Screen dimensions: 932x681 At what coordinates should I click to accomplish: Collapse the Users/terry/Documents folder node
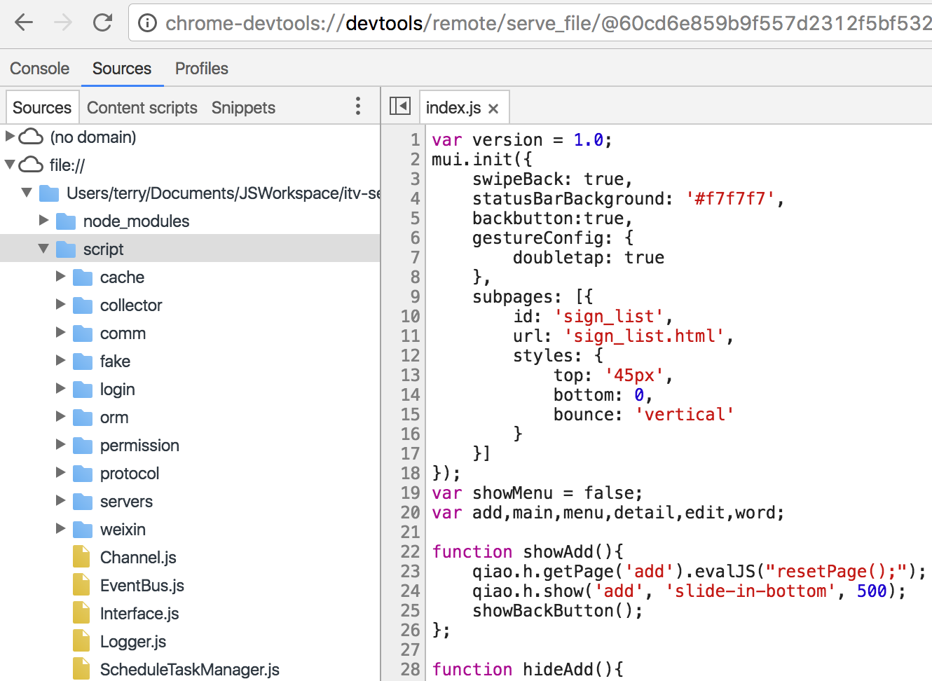[x=27, y=193]
